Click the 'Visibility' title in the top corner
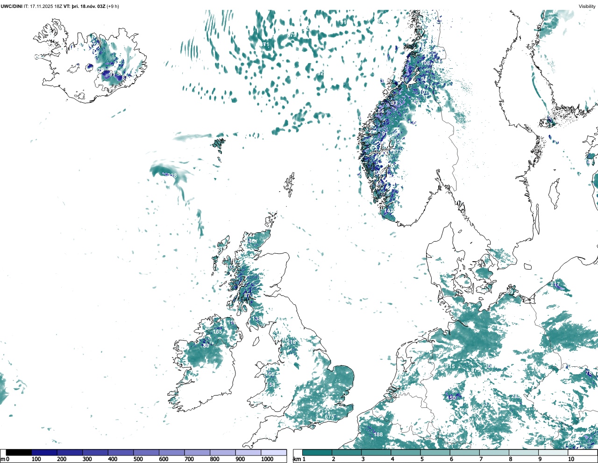This screenshot has width=598, height=463. pos(587,7)
